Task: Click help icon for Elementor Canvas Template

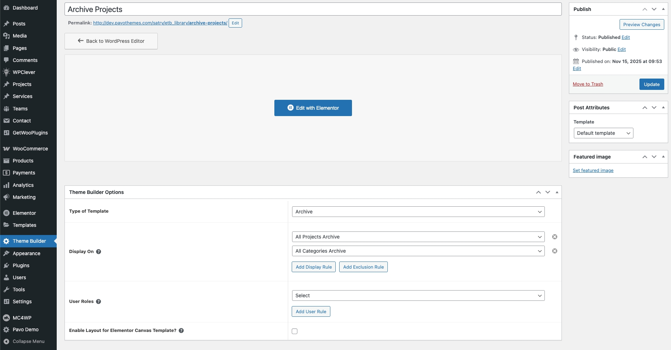Action: 181,331
